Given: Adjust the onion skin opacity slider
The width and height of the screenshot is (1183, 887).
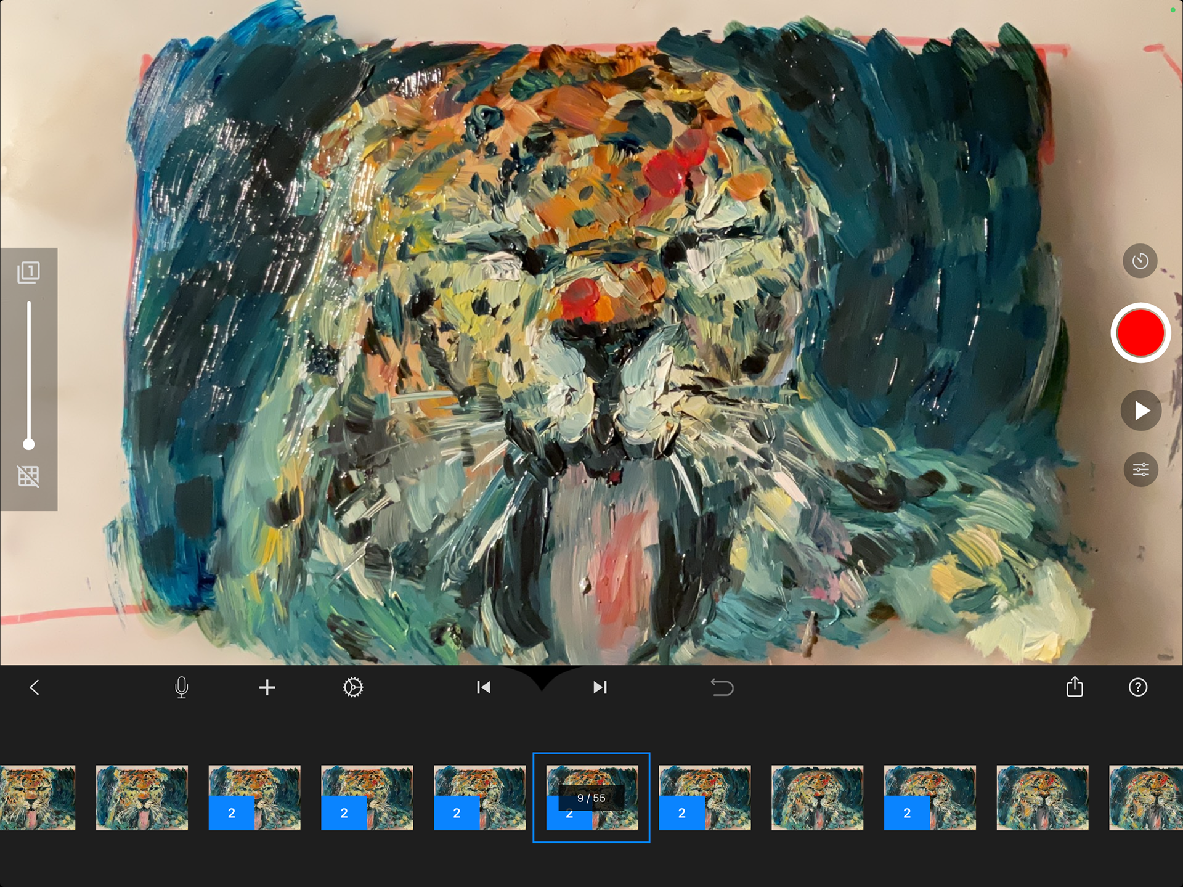Looking at the screenshot, I should [28, 443].
